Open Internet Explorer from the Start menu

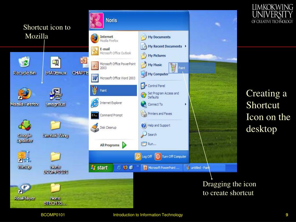pyautogui.click(x=113, y=103)
